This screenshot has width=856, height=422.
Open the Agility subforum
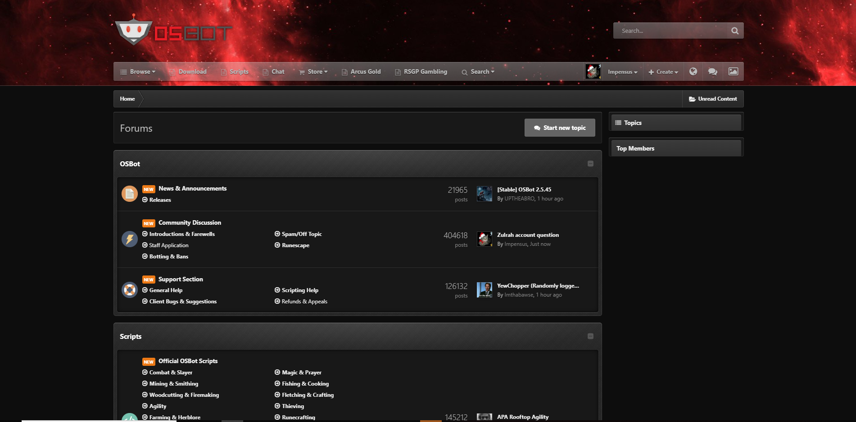pyautogui.click(x=158, y=406)
